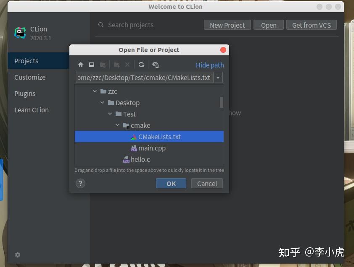
Task: Create new directory toolbar icon
Action: tap(116, 65)
